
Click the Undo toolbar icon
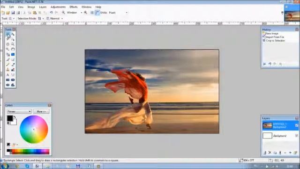[51, 13]
